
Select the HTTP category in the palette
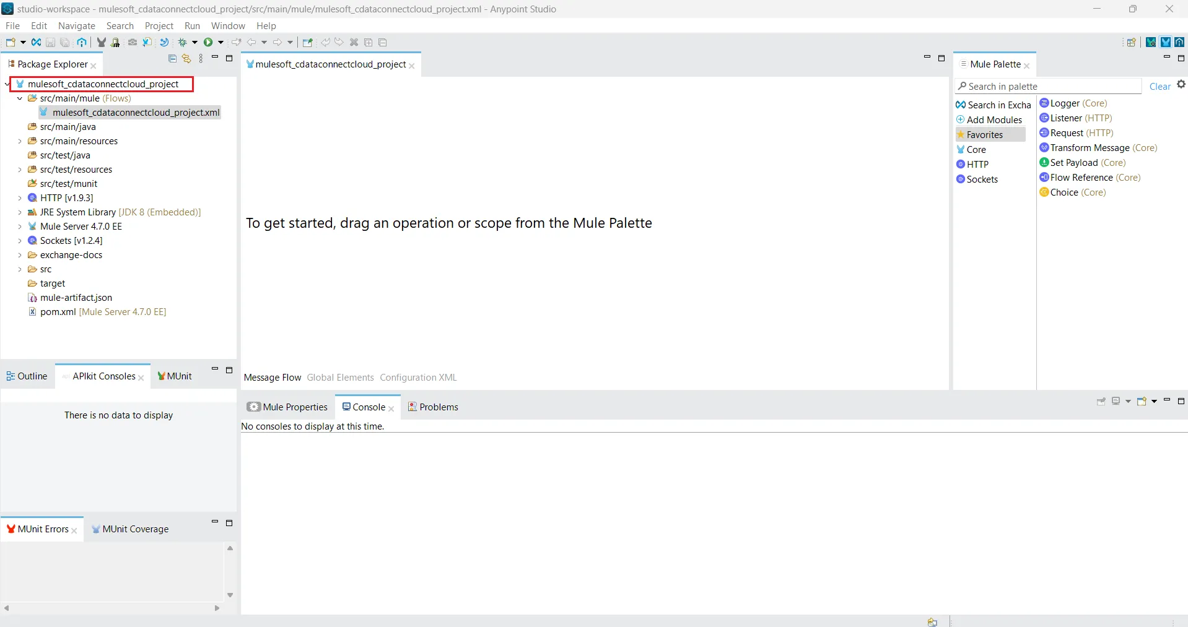point(978,164)
